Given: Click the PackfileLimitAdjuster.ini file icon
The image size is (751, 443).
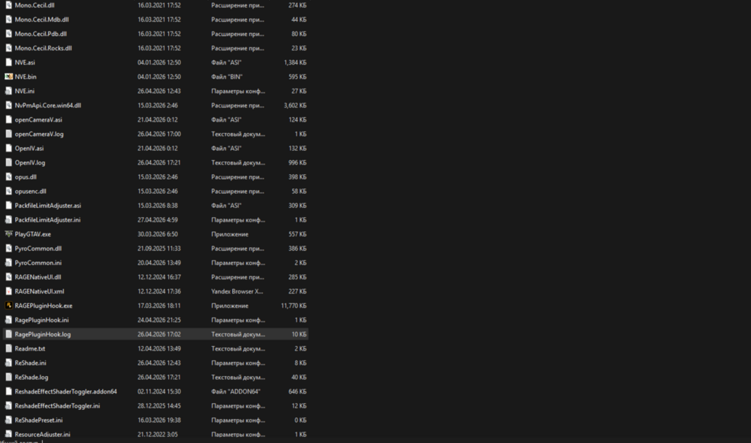Looking at the screenshot, I should 8,220.
